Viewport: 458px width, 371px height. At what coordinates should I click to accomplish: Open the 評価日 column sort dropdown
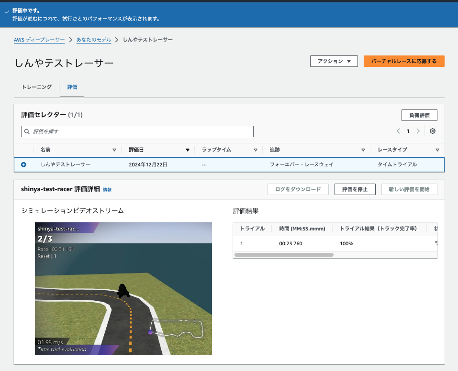pos(187,150)
